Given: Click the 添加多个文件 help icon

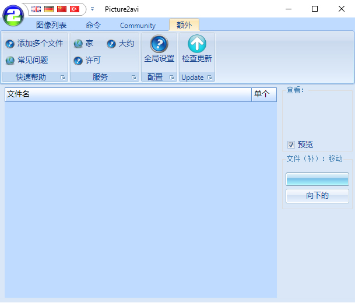Looking at the screenshot, I should (x=10, y=44).
